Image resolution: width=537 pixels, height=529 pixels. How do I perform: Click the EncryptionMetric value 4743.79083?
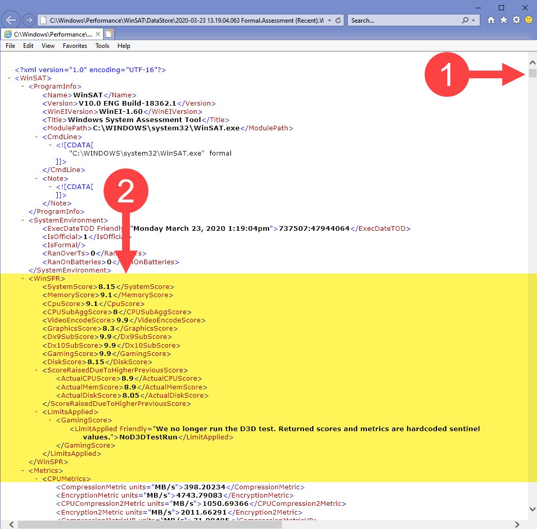click(199, 496)
